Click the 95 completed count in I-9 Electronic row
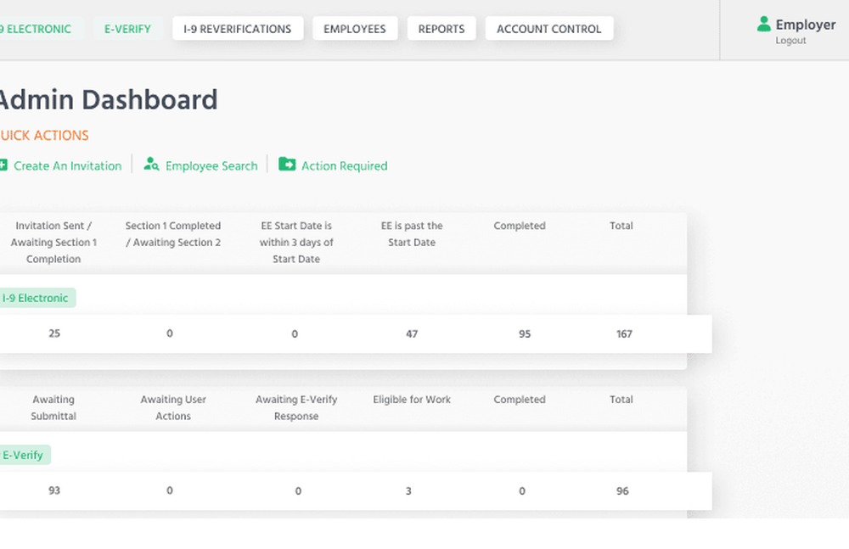Image resolution: width=849 pixels, height=549 pixels. (x=525, y=334)
